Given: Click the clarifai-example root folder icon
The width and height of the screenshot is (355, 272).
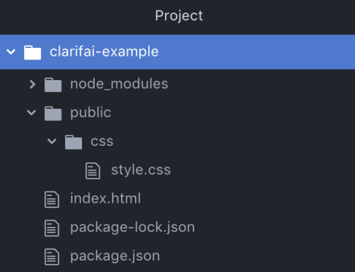Looking at the screenshot, I should (x=32, y=52).
